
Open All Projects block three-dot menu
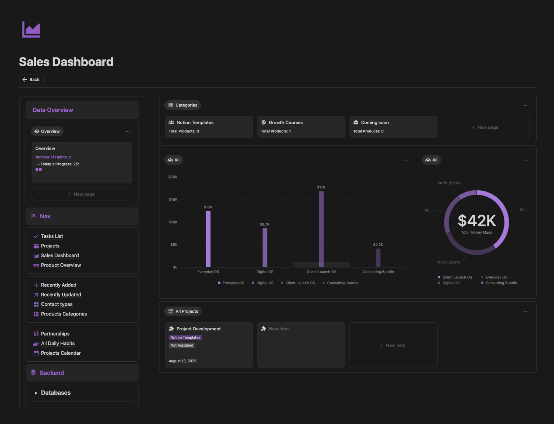coord(525,312)
